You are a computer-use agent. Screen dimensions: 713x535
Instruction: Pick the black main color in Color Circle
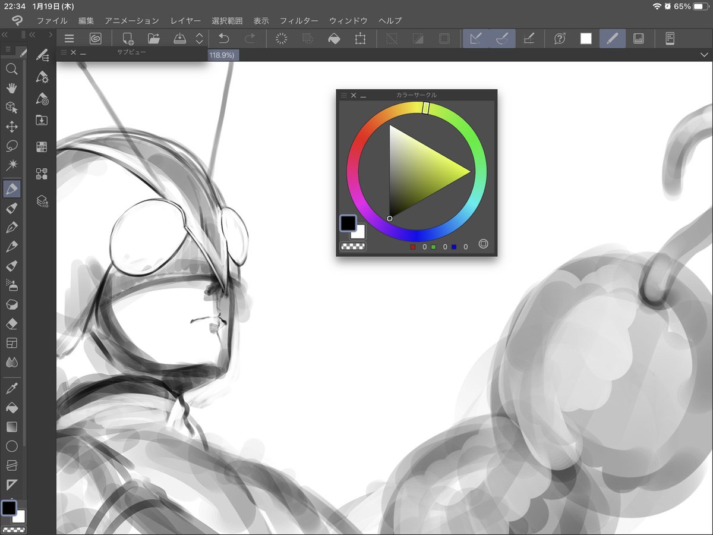(348, 223)
